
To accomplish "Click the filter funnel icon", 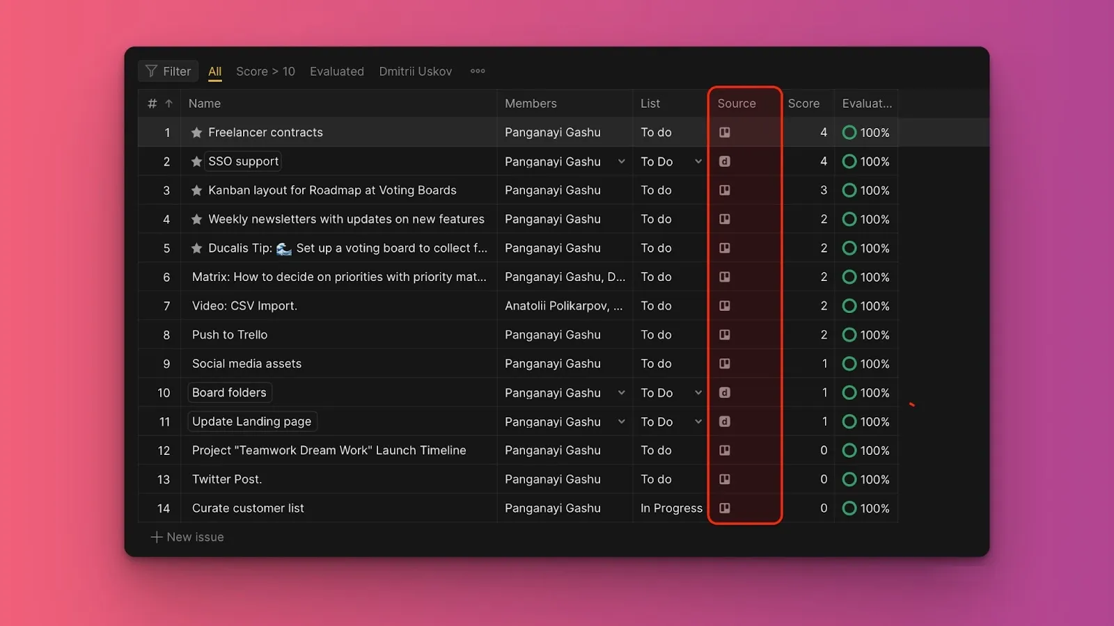I will coord(151,71).
